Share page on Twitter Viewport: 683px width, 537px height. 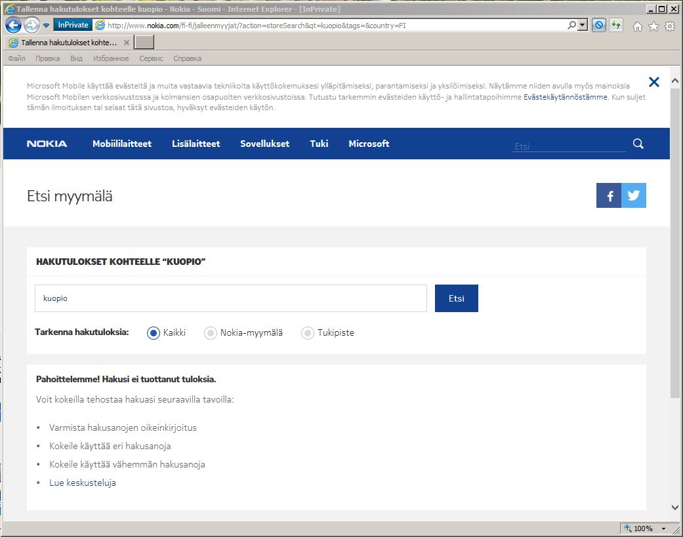click(634, 195)
